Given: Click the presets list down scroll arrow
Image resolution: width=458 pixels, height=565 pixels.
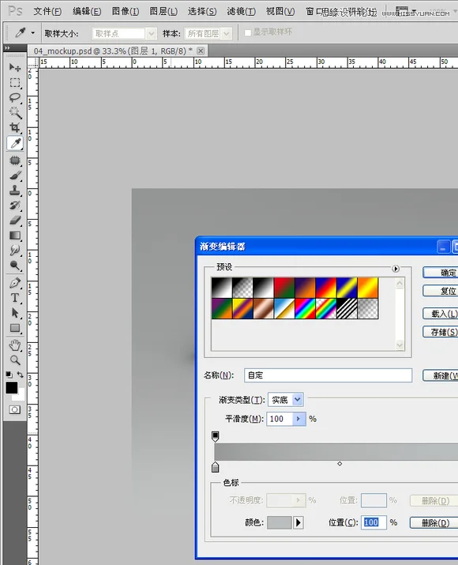Looking at the screenshot, I should [x=400, y=345].
